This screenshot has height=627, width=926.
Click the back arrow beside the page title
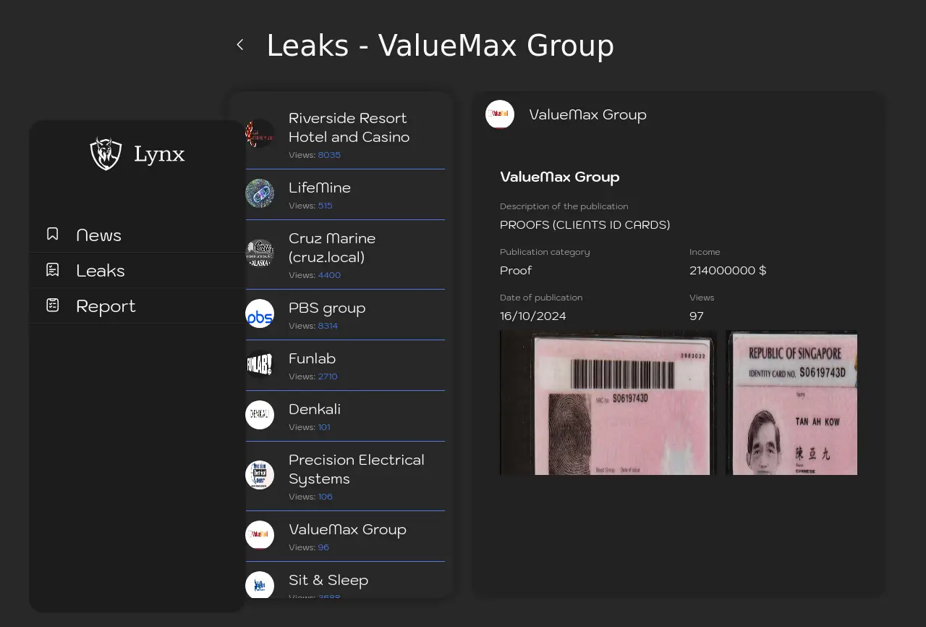240,45
